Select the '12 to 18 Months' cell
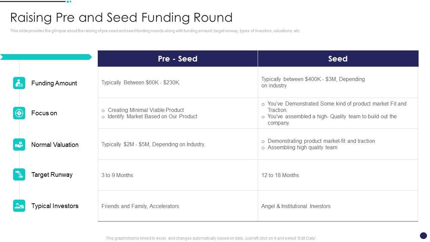Screen dimensions: 430x242 280,175
